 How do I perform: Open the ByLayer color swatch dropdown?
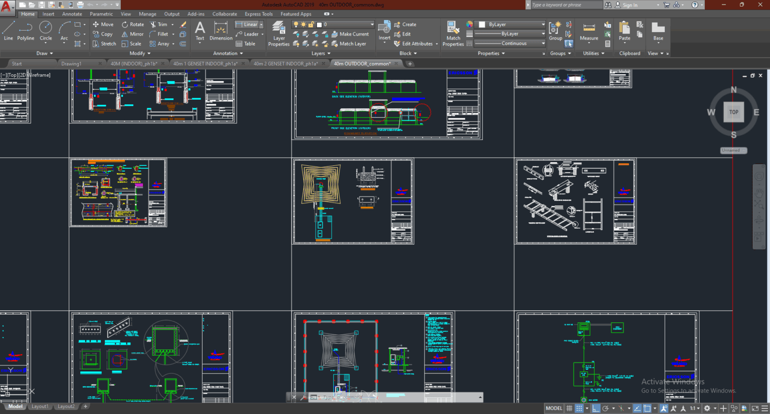click(509, 24)
